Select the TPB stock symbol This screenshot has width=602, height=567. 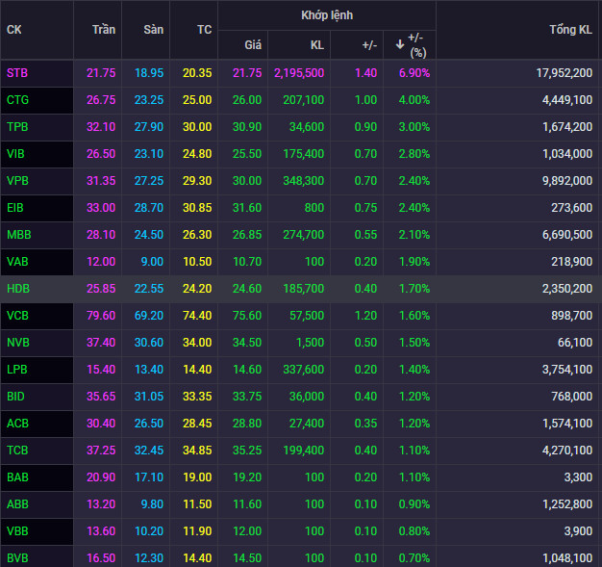pyautogui.click(x=17, y=127)
